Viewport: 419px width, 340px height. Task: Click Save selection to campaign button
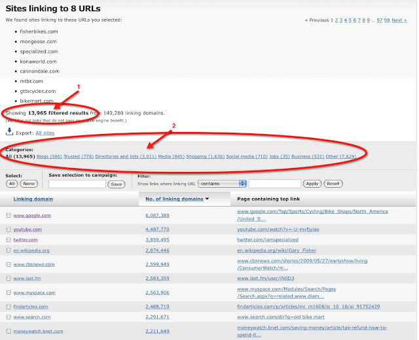point(117,184)
